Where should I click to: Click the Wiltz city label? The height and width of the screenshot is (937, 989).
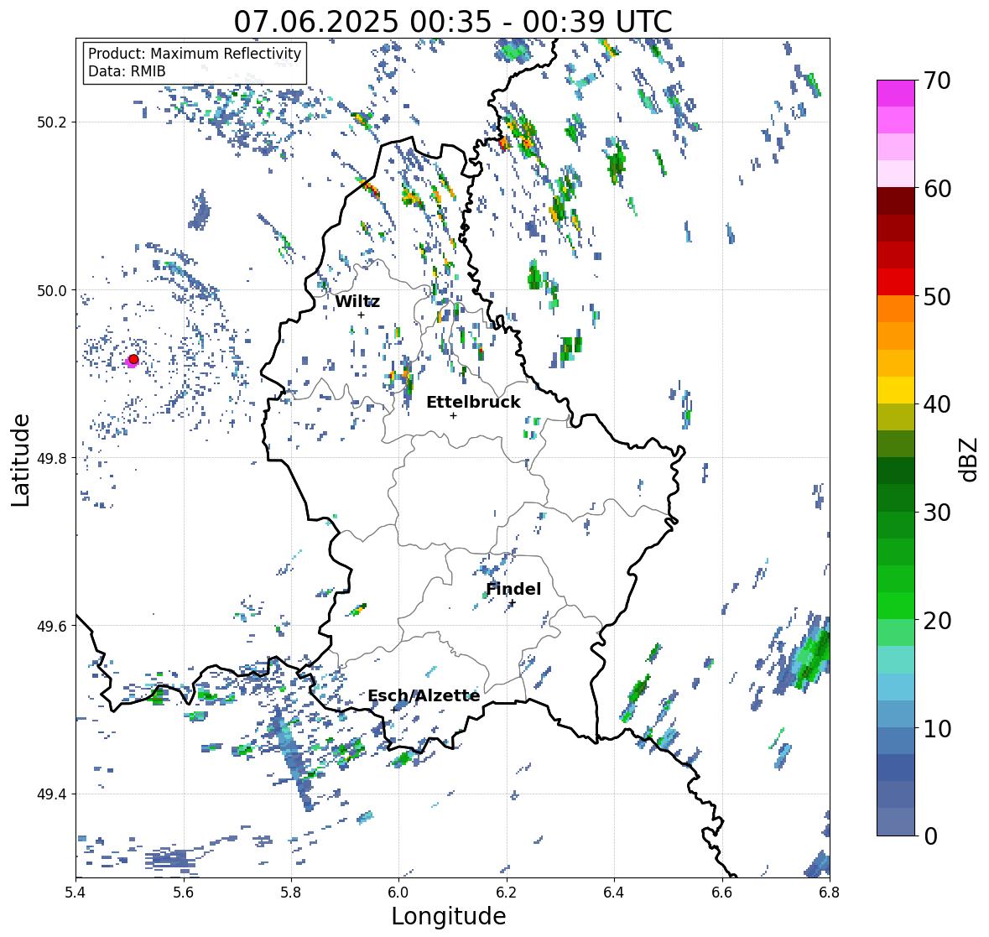[357, 301]
